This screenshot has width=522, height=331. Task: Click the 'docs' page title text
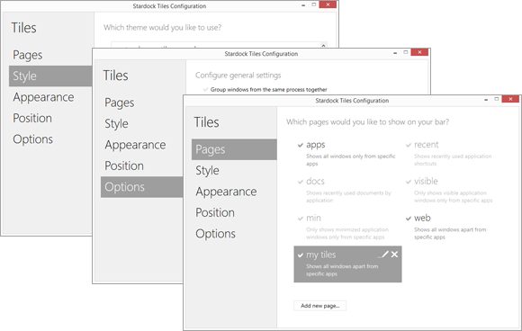click(315, 182)
